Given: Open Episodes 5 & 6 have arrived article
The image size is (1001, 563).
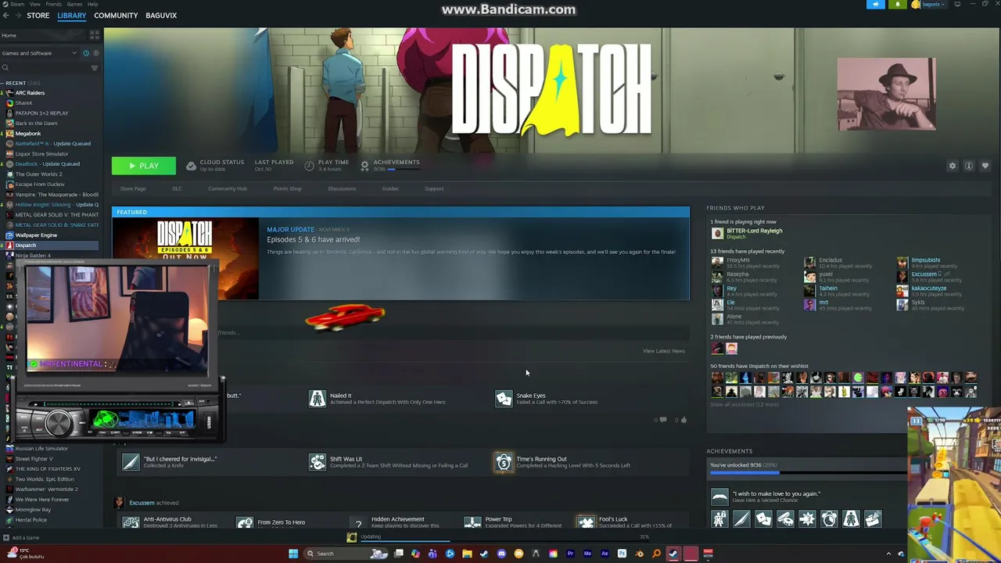Looking at the screenshot, I should click(x=313, y=239).
